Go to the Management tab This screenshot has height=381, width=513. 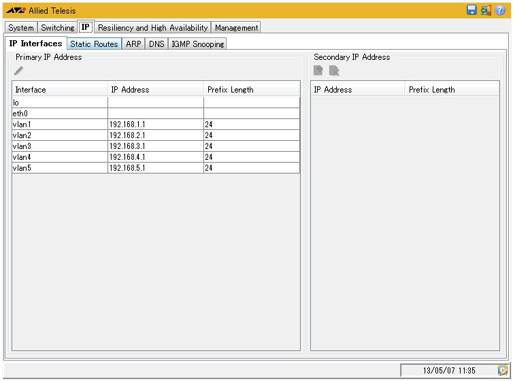(236, 28)
